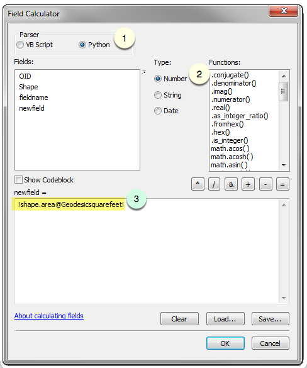Click the equals (=) operator button
This screenshot has width=307, height=368.
[282, 184]
